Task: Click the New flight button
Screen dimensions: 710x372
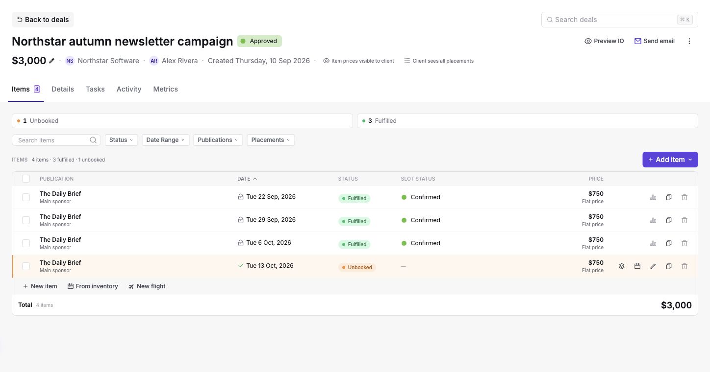Action: [x=147, y=286]
